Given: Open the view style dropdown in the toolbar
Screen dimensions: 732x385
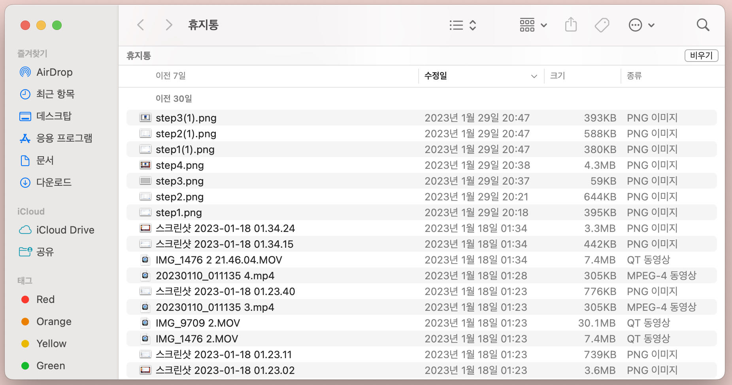Looking at the screenshot, I should [x=462, y=25].
